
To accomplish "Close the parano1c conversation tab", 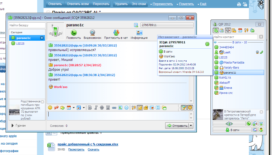I will click(x=42, y=38).
